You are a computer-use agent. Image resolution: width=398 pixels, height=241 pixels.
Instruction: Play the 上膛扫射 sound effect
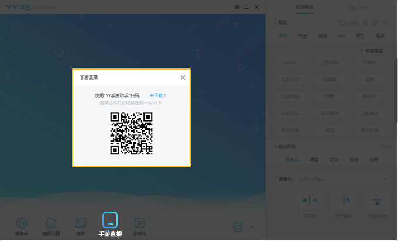[330, 63]
